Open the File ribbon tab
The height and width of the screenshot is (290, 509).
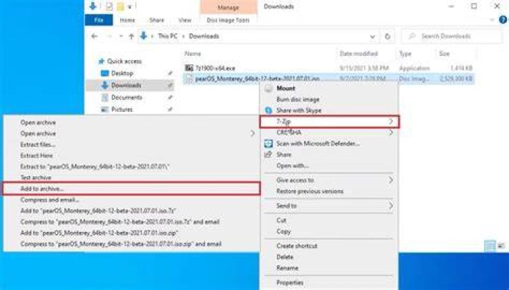click(99, 20)
